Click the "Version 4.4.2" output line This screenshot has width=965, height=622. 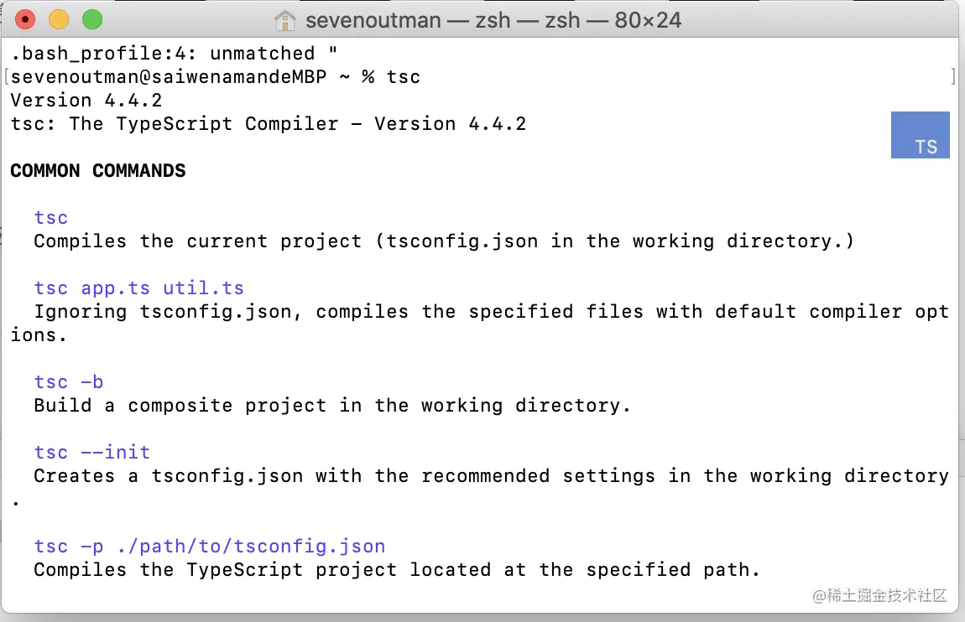86,101
